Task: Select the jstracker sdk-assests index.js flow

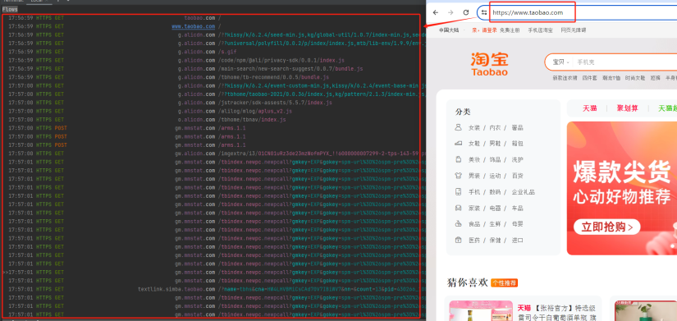Action: 211,103
